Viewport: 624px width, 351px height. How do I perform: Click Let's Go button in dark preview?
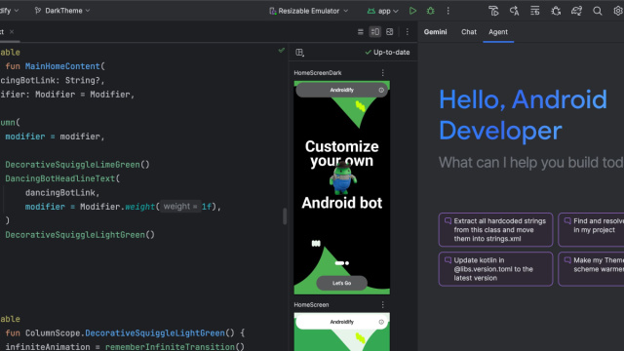(342, 283)
